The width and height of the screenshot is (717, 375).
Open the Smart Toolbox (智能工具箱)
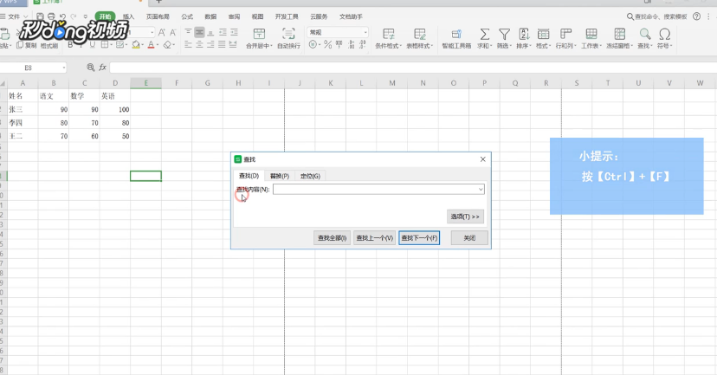pyautogui.click(x=456, y=38)
